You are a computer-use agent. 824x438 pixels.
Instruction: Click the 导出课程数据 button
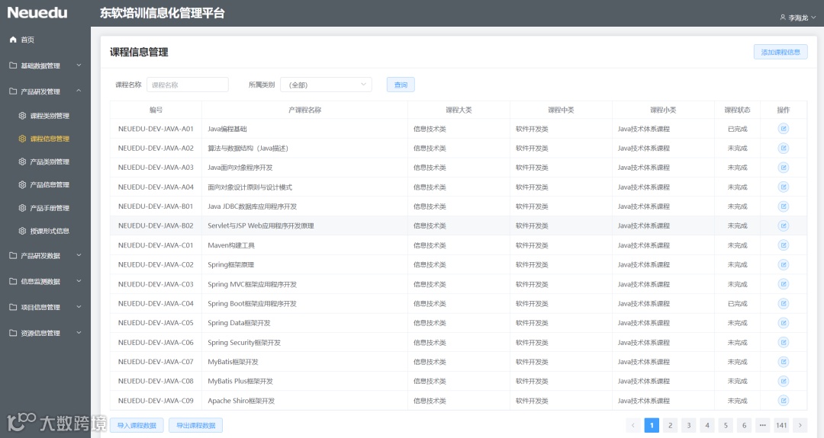pyautogui.click(x=195, y=425)
